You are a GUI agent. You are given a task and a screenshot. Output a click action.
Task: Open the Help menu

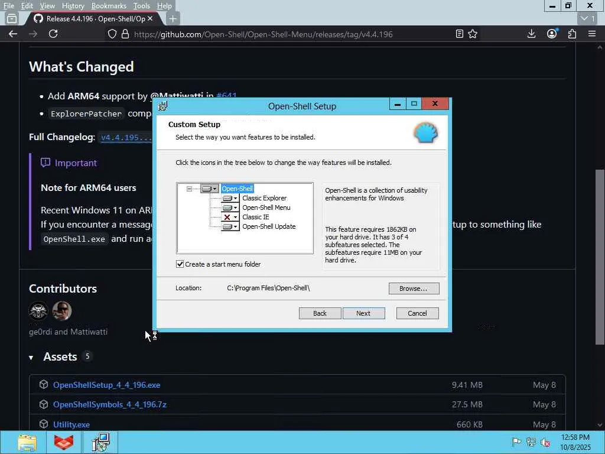pos(164,6)
